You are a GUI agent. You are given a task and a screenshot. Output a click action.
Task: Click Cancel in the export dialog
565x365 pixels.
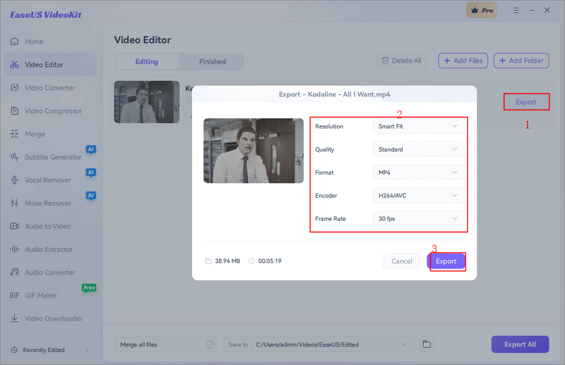coord(402,261)
